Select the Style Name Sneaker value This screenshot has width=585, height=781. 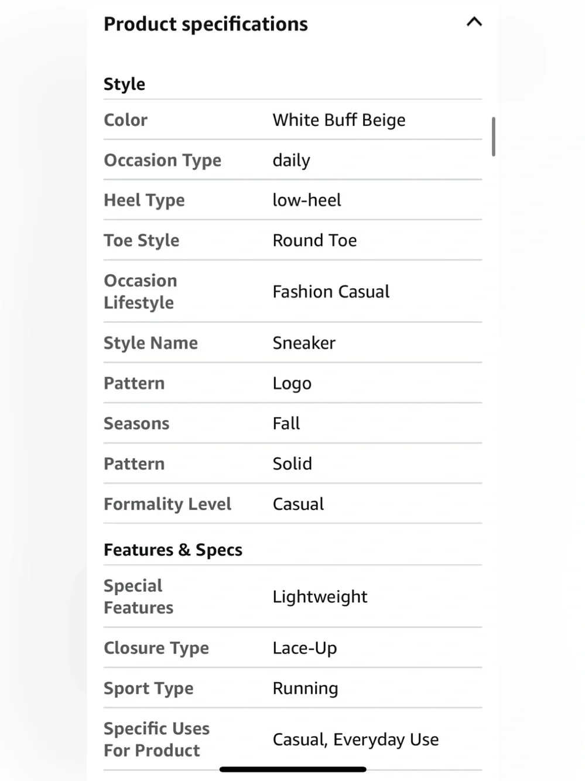tap(304, 343)
